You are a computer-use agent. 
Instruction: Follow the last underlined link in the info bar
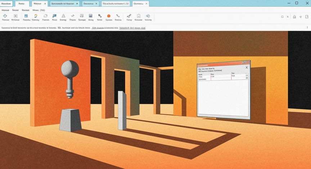(132, 28)
